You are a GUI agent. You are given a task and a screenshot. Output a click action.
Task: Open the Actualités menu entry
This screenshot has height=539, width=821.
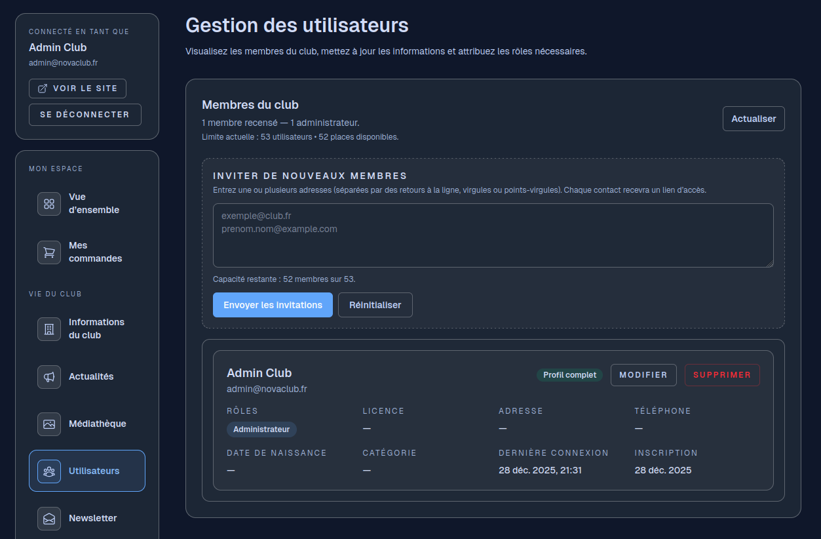[x=91, y=377]
